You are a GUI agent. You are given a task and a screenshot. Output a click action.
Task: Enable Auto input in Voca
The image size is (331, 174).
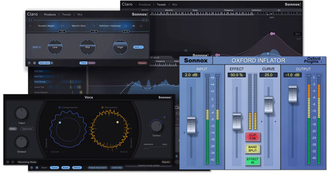[x=13, y=129]
